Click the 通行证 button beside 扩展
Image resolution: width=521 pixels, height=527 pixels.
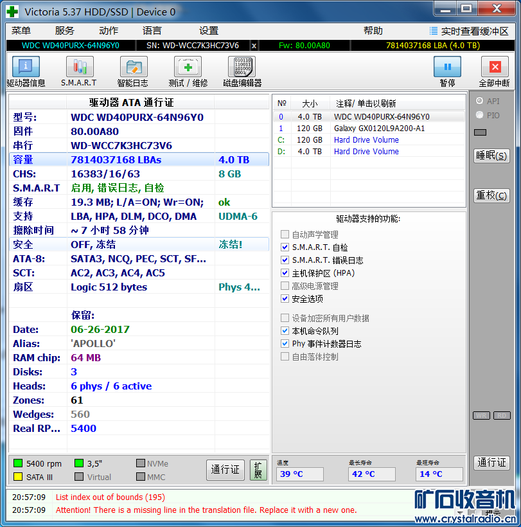click(225, 470)
